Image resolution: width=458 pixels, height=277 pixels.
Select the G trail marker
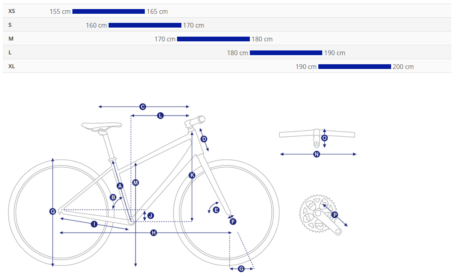tap(241, 269)
